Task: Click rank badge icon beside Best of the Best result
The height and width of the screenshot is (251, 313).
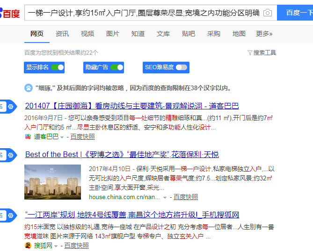Action: pos(11,155)
